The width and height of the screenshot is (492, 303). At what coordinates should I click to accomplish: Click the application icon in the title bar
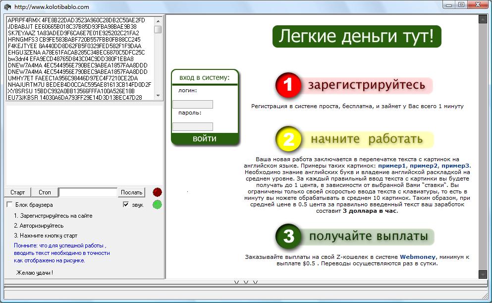(x=7, y=6)
